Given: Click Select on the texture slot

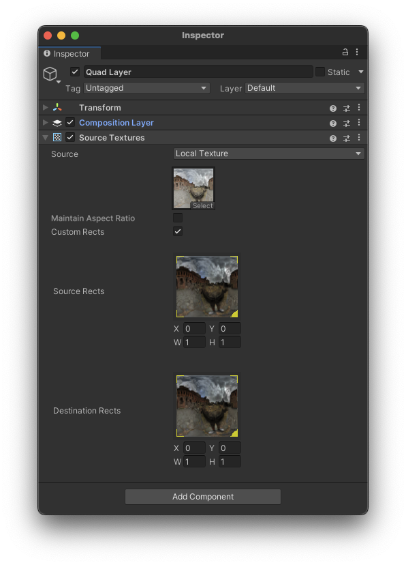Looking at the screenshot, I should [x=202, y=206].
